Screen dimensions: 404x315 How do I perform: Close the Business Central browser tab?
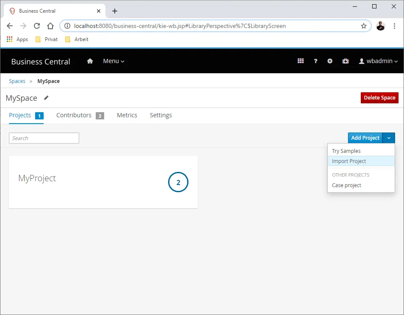point(98,11)
